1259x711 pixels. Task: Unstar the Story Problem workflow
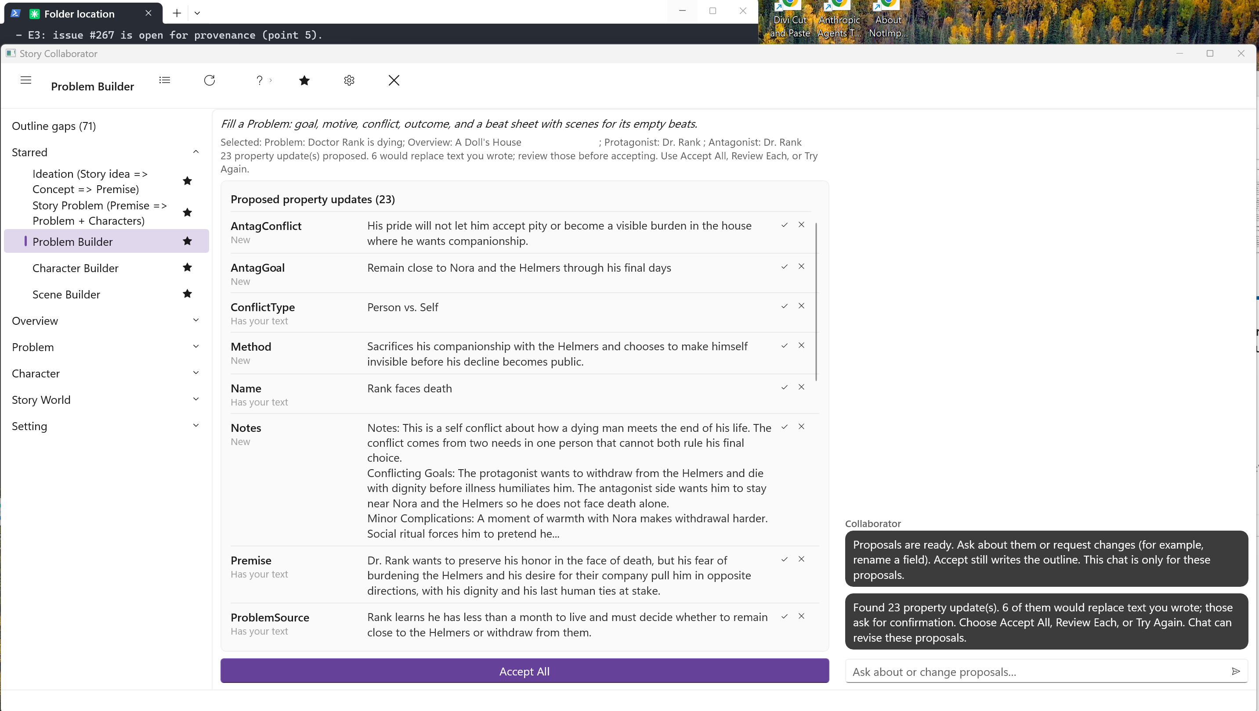(187, 212)
